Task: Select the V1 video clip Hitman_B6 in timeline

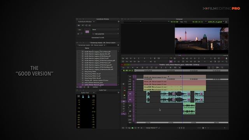Action: pyautogui.click(x=175, y=77)
